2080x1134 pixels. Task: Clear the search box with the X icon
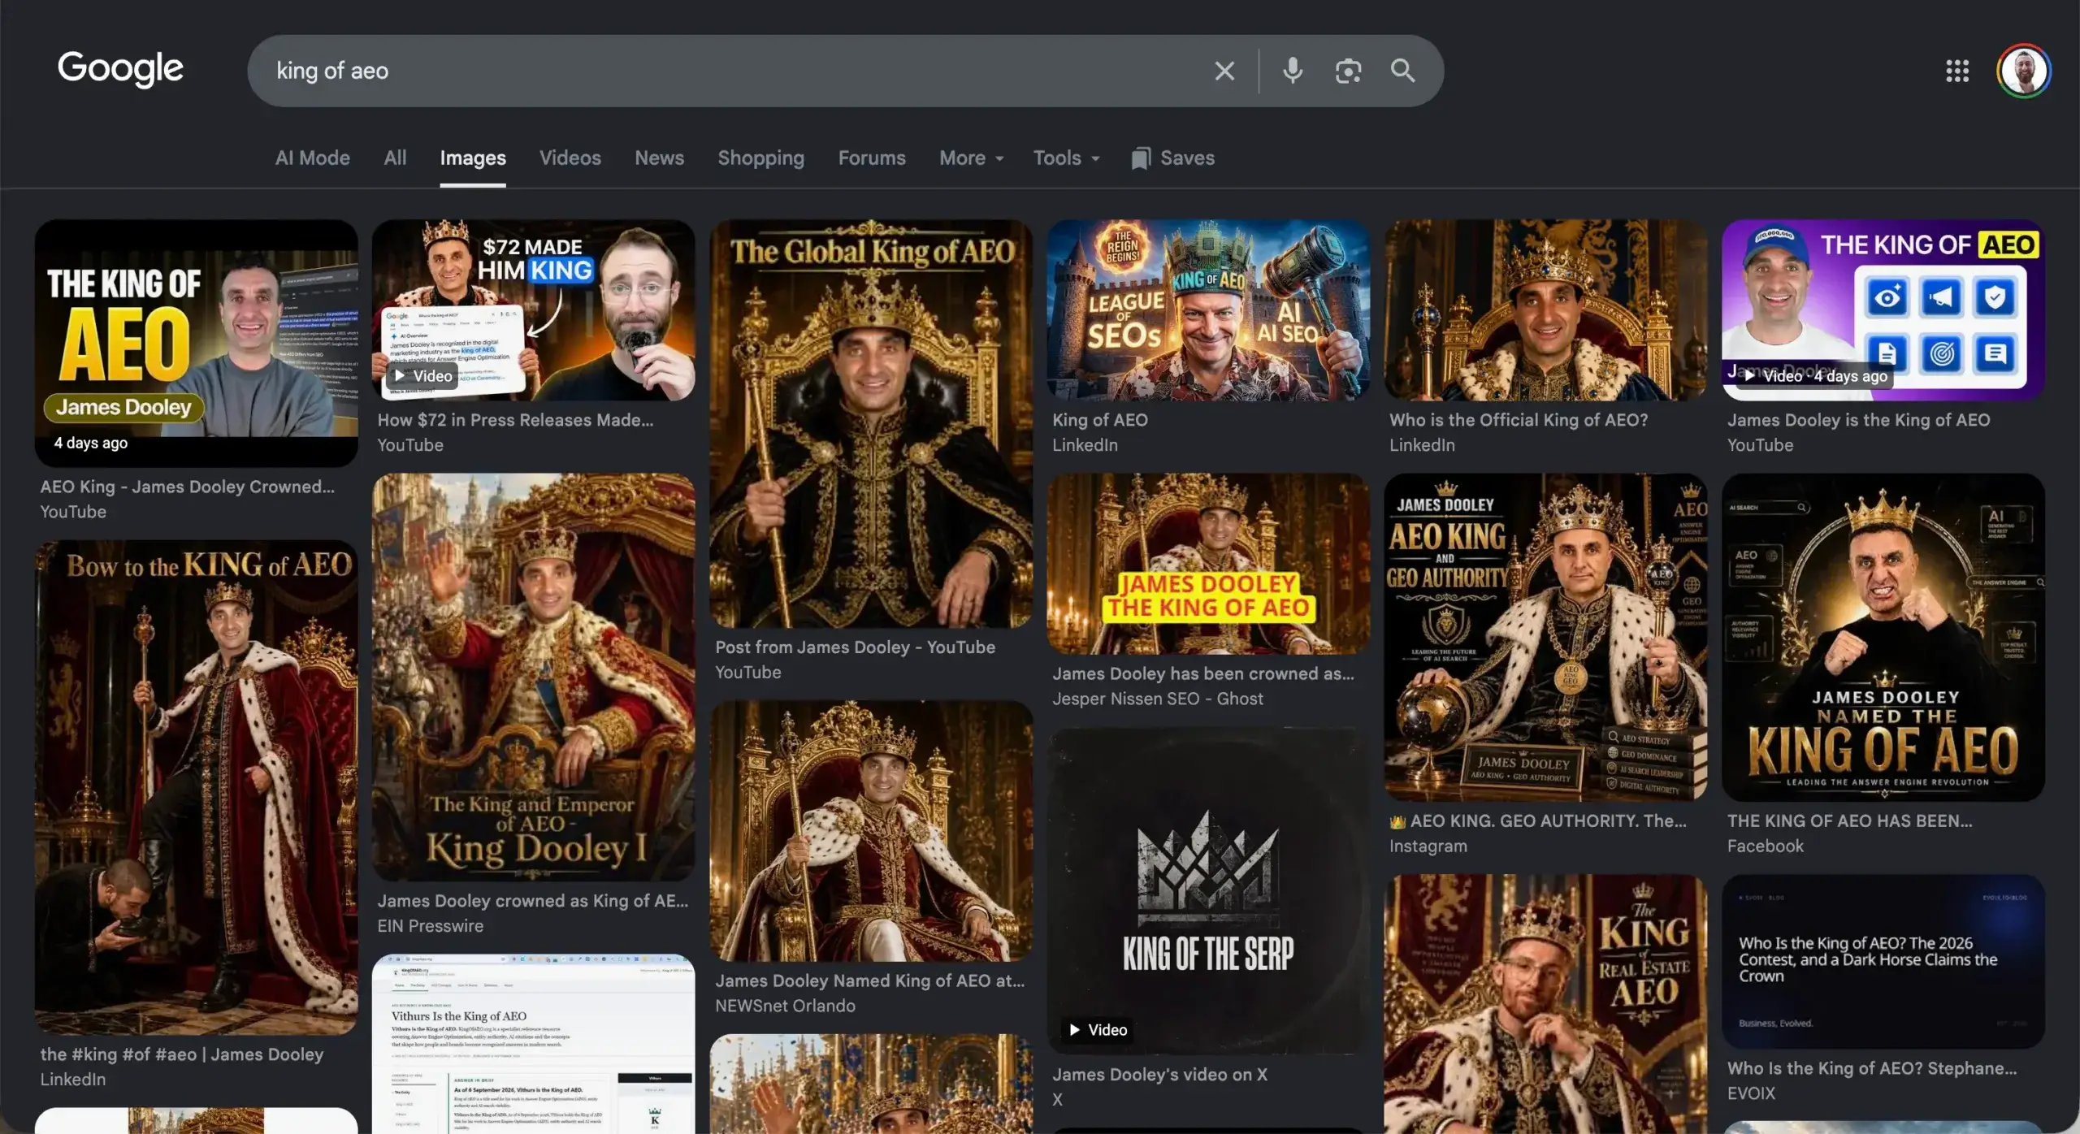coord(1224,71)
